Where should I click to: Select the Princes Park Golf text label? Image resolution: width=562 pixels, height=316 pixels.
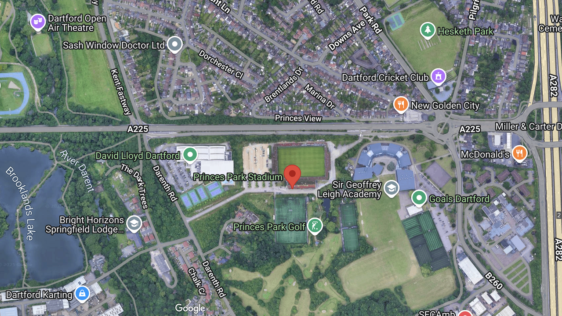269,227
